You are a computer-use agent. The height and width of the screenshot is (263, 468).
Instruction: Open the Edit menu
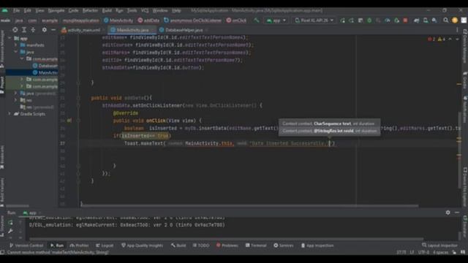[x=28, y=10]
